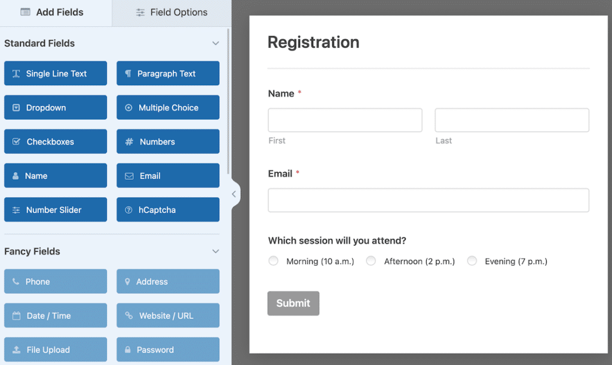Select the Numbers field
The height and width of the screenshot is (365, 612).
pyautogui.click(x=167, y=142)
